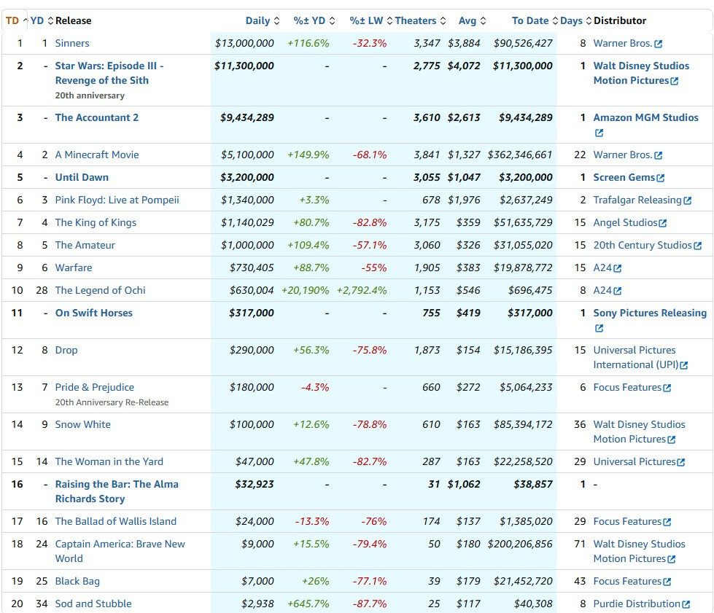Open Star Wars: Episode III release link
Screen dimensions: 714x613
(109, 74)
